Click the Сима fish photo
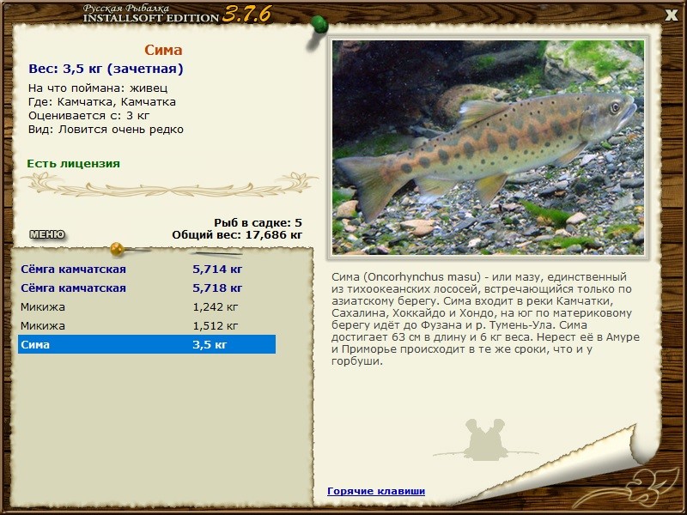687x515 pixels. (488, 148)
